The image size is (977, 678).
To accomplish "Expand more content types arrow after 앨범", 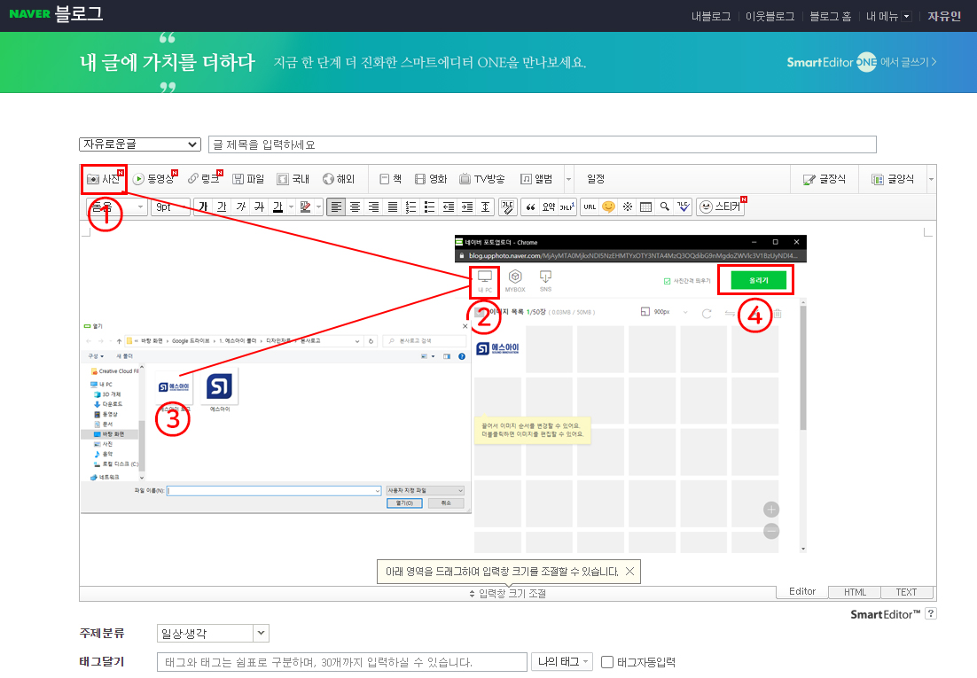I will pos(568,179).
